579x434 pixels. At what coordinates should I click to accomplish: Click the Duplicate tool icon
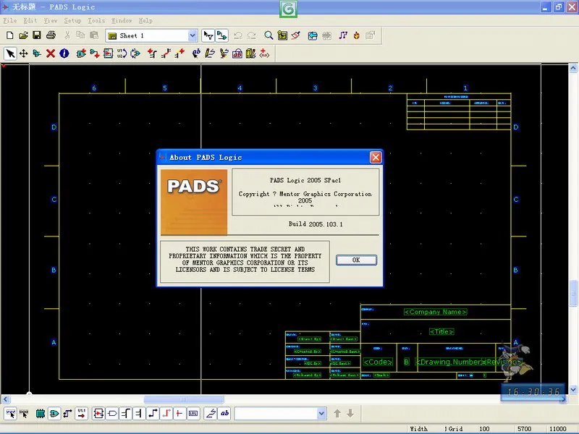pos(37,54)
